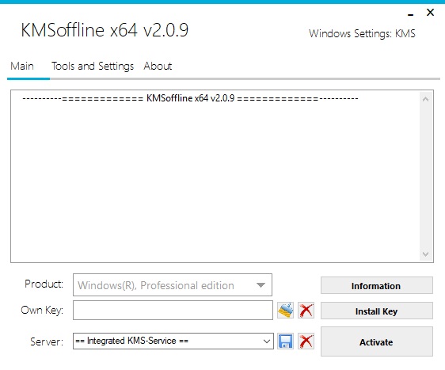Click the red X next to Own Key field
The height and width of the screenshot is (370, 445).
tap(306, 310)
